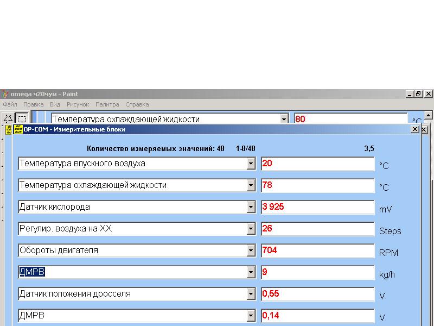
Task: Open the Палитра menu
Action: [x=107, y=104]
